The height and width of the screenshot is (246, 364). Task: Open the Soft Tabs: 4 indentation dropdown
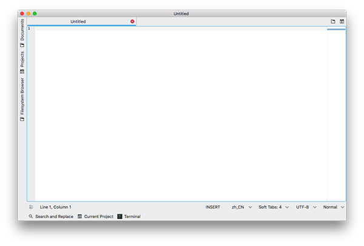click(x=274, y=207)
